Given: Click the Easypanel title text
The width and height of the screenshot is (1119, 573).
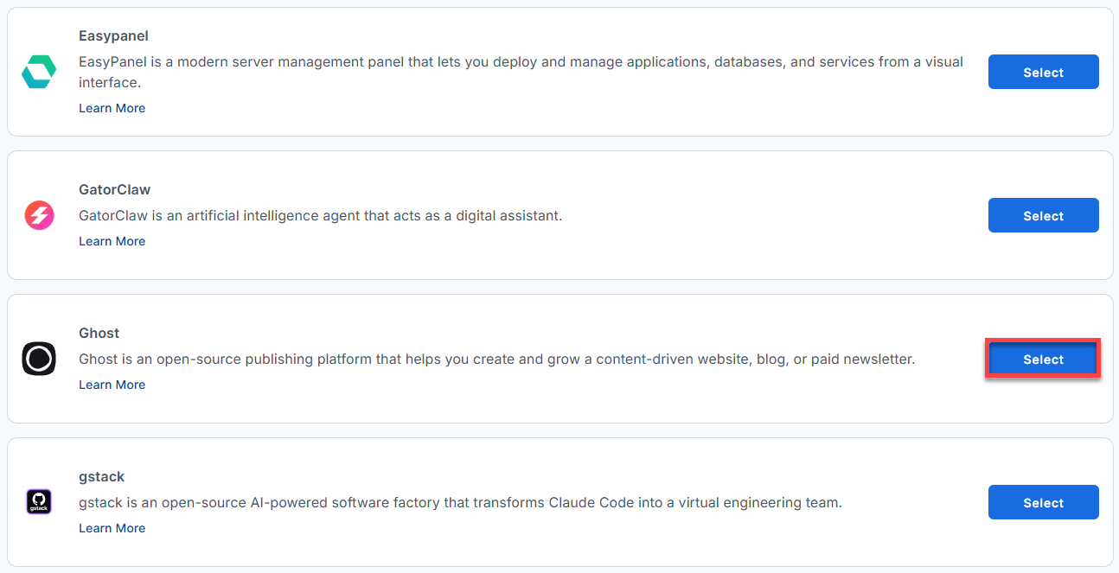Looking at the screenshot, I should click(x=113, y=36).
